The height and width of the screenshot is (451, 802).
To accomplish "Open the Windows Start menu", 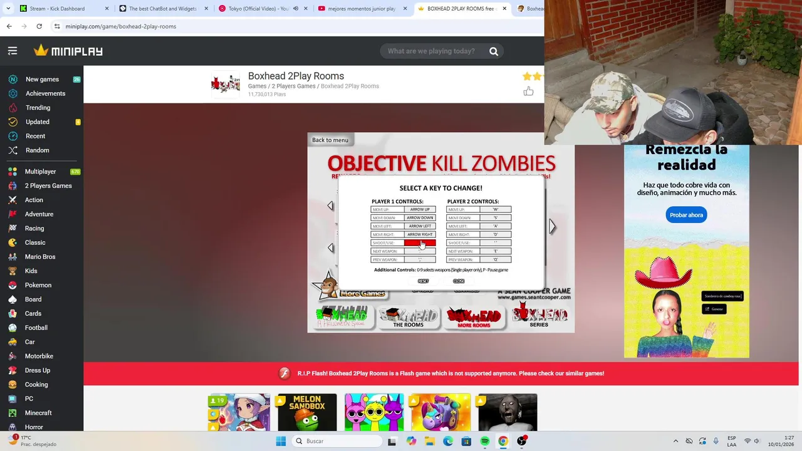I will [281, 441].
